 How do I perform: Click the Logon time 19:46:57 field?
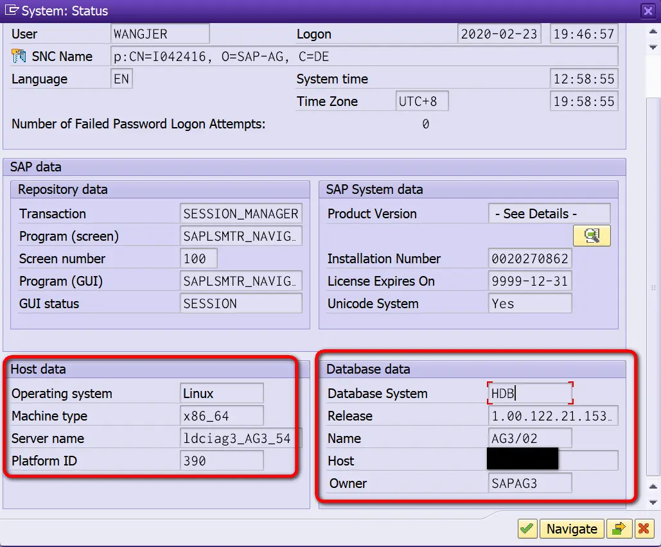(584, 34)
